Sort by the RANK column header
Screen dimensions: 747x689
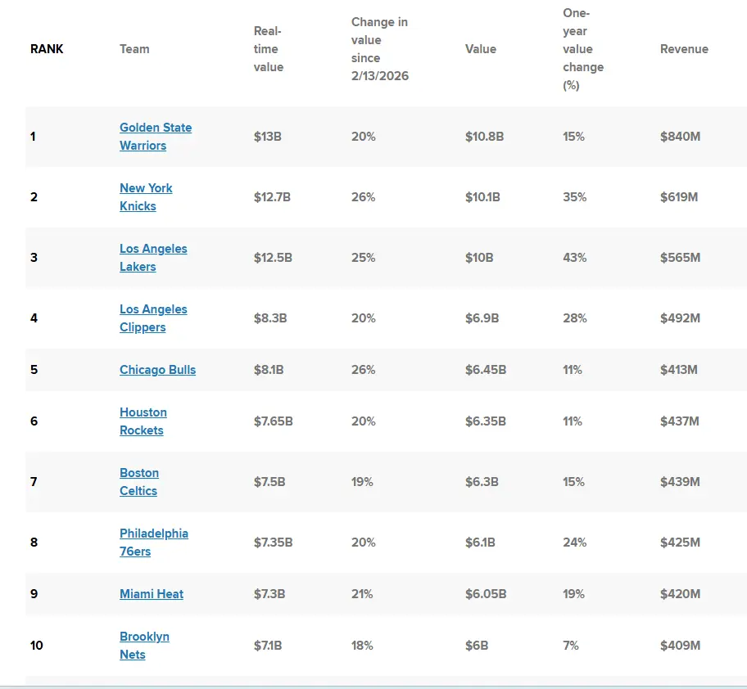point(47,49)
